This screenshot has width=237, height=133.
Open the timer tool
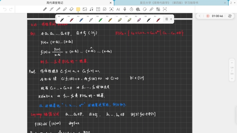131,9
